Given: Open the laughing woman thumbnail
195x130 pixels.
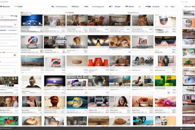Looking at the screenshot, I should point(120,102).
